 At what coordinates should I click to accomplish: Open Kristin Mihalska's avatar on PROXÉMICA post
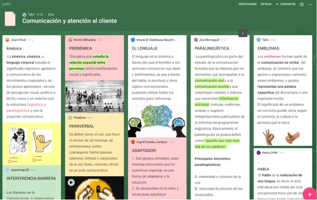click(x=70, y=40)
